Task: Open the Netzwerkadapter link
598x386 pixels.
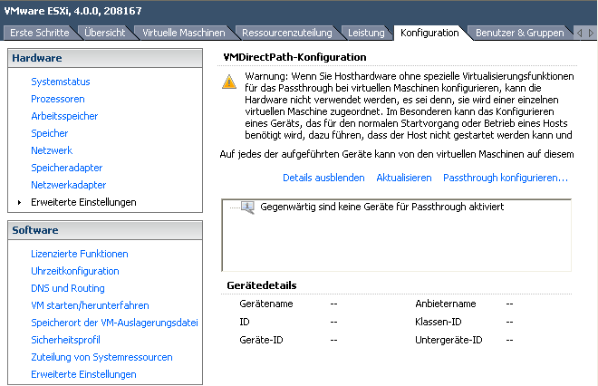Action: tap(69, 185)
